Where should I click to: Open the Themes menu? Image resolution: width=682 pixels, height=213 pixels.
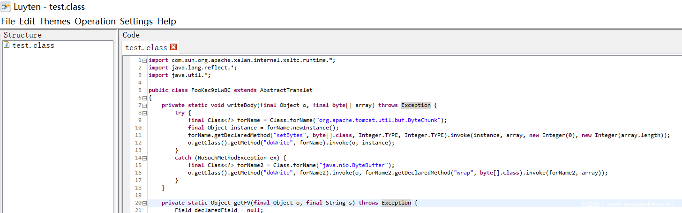54,22
